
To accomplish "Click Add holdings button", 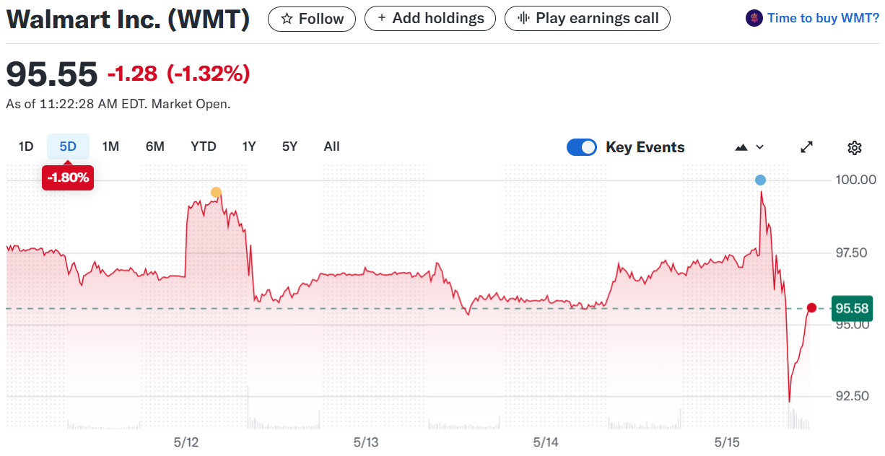I will pyautogui.click(x=430, y=18).
